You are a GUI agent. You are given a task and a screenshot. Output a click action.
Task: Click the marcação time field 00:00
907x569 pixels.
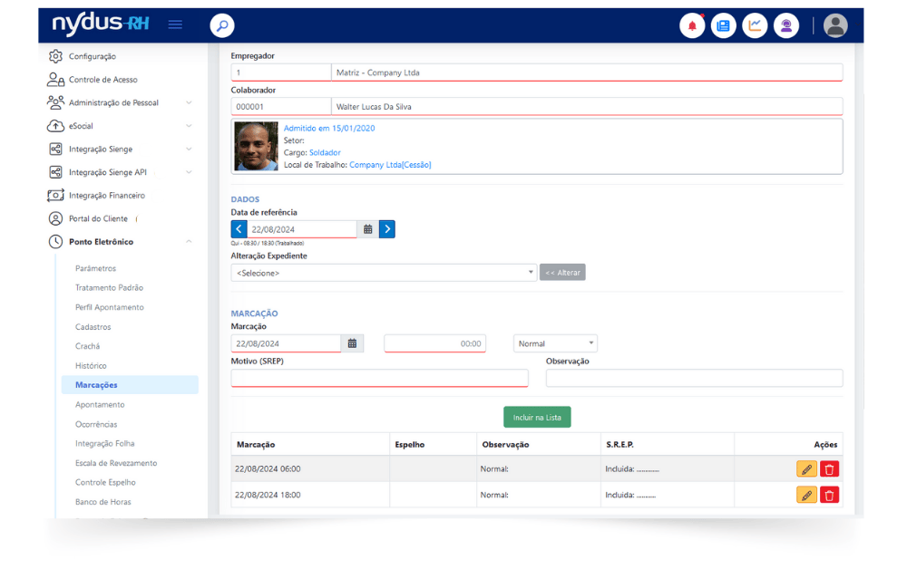point(435,343)
